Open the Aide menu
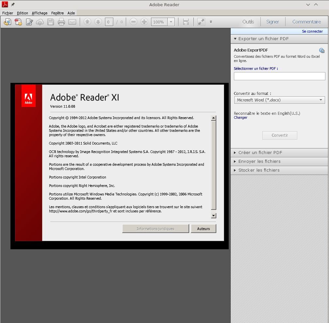This screenshot has height=323, width=329. pos(71,13)
